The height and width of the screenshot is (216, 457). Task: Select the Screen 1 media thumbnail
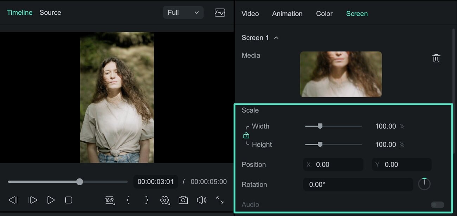pos(341,74)
